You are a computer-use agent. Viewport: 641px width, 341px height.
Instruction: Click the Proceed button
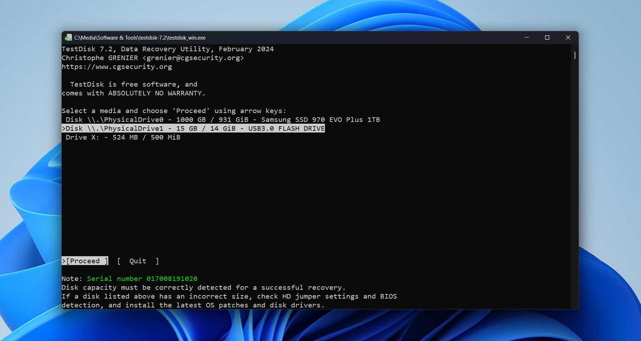click(x=85, y=261)
